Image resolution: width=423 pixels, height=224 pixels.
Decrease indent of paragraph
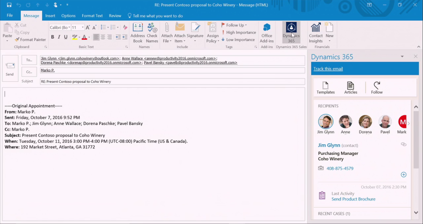(x=118, y=37)
